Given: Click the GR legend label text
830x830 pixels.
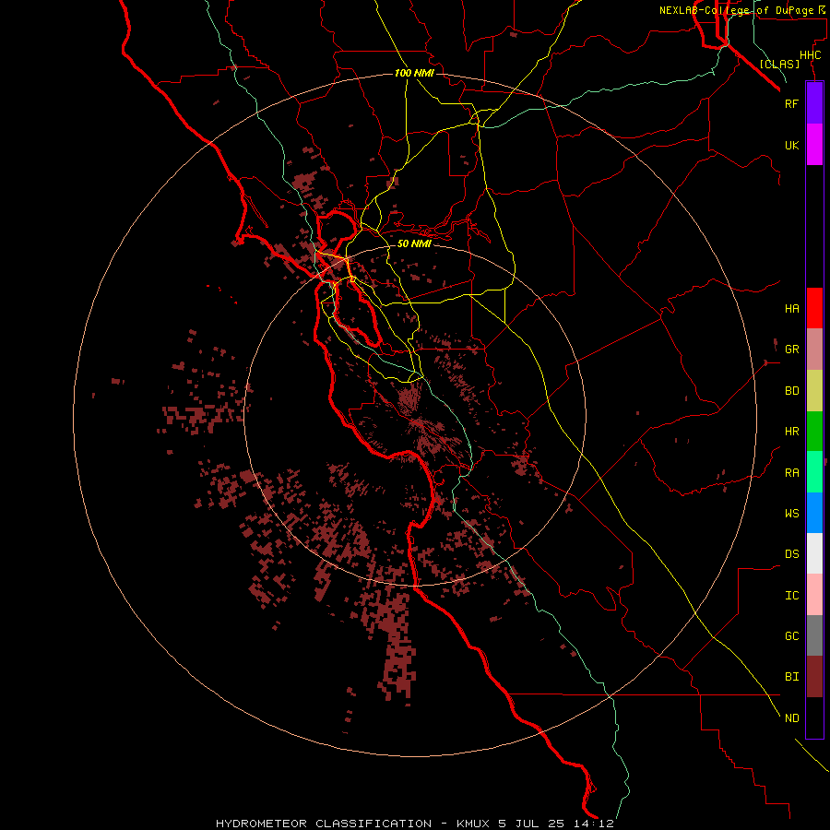Looking at the screenshot, I should (791, 350).
